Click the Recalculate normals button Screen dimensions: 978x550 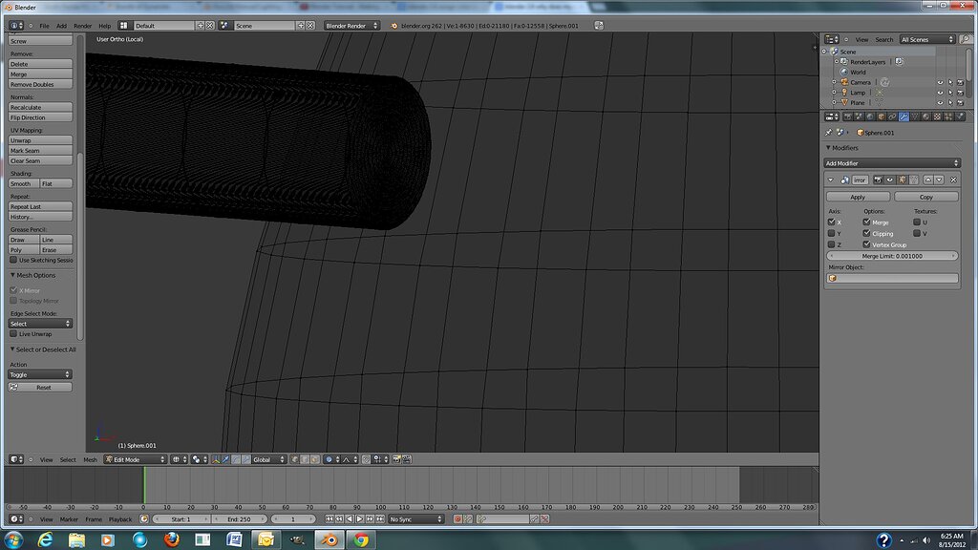[x=40, y=107]
